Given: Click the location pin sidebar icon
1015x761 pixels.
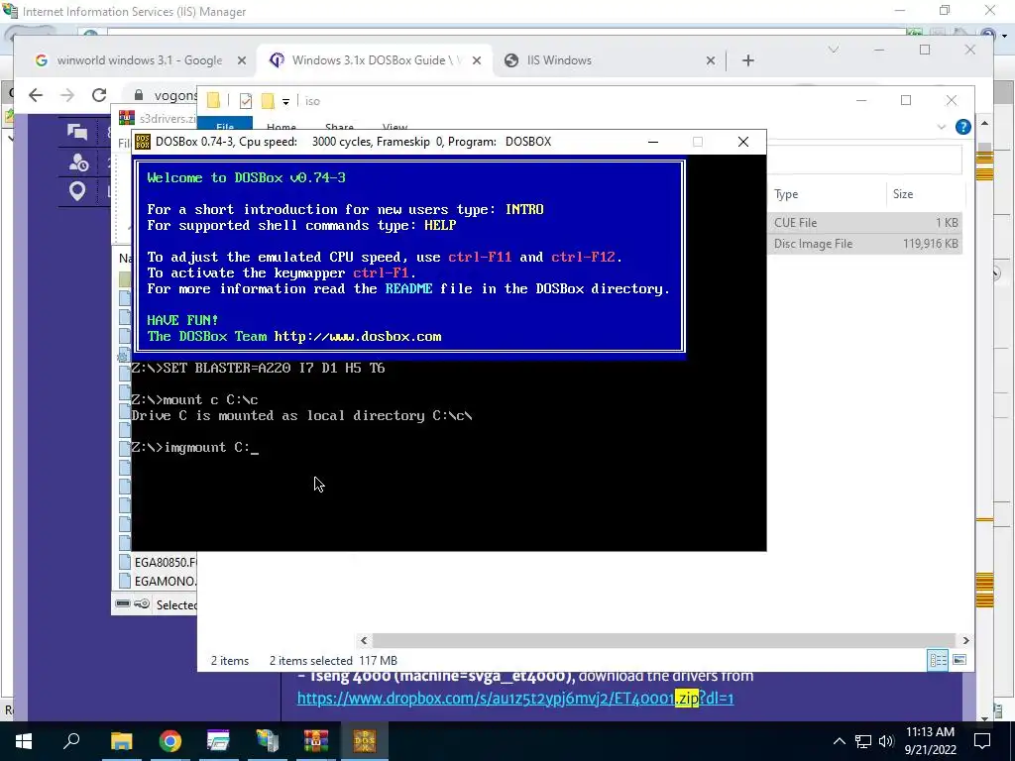Looking at the screenshot, I should click(x=77, y=191).
